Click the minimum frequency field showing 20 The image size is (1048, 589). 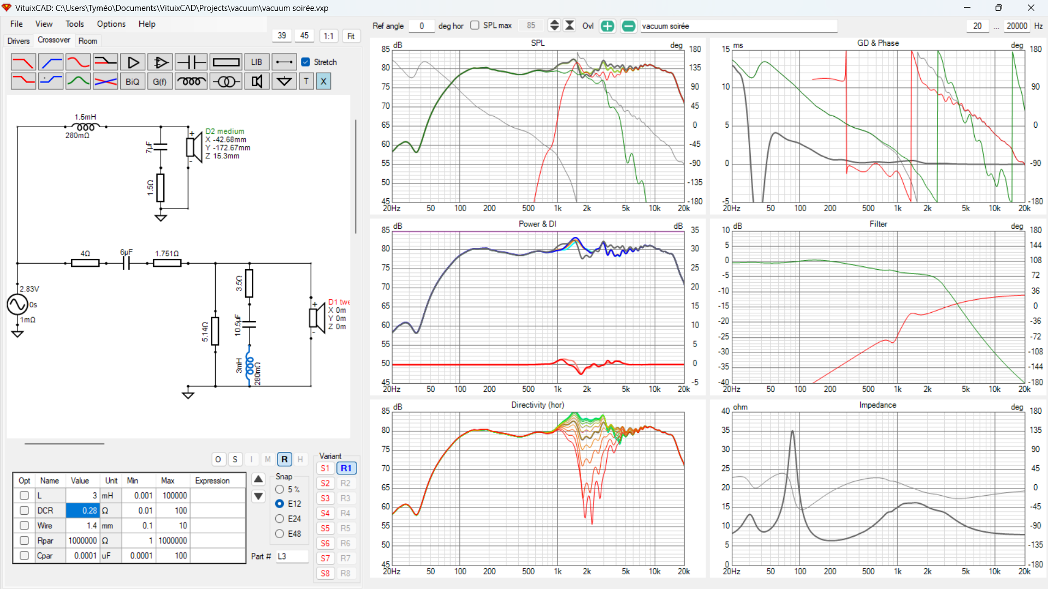(x=978, y=26)
